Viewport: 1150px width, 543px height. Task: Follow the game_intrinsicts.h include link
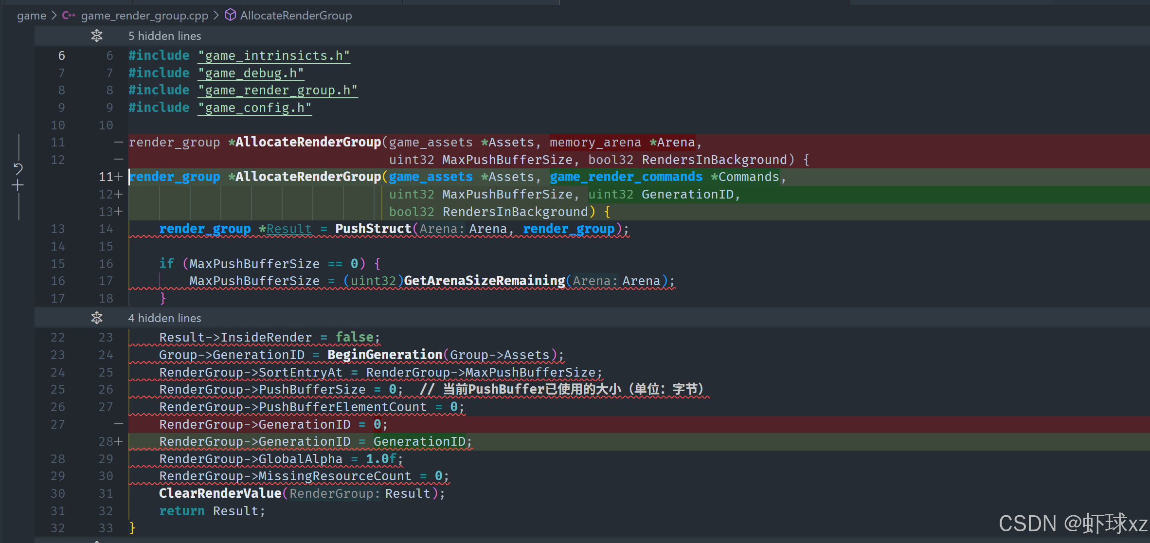point(273,56)
